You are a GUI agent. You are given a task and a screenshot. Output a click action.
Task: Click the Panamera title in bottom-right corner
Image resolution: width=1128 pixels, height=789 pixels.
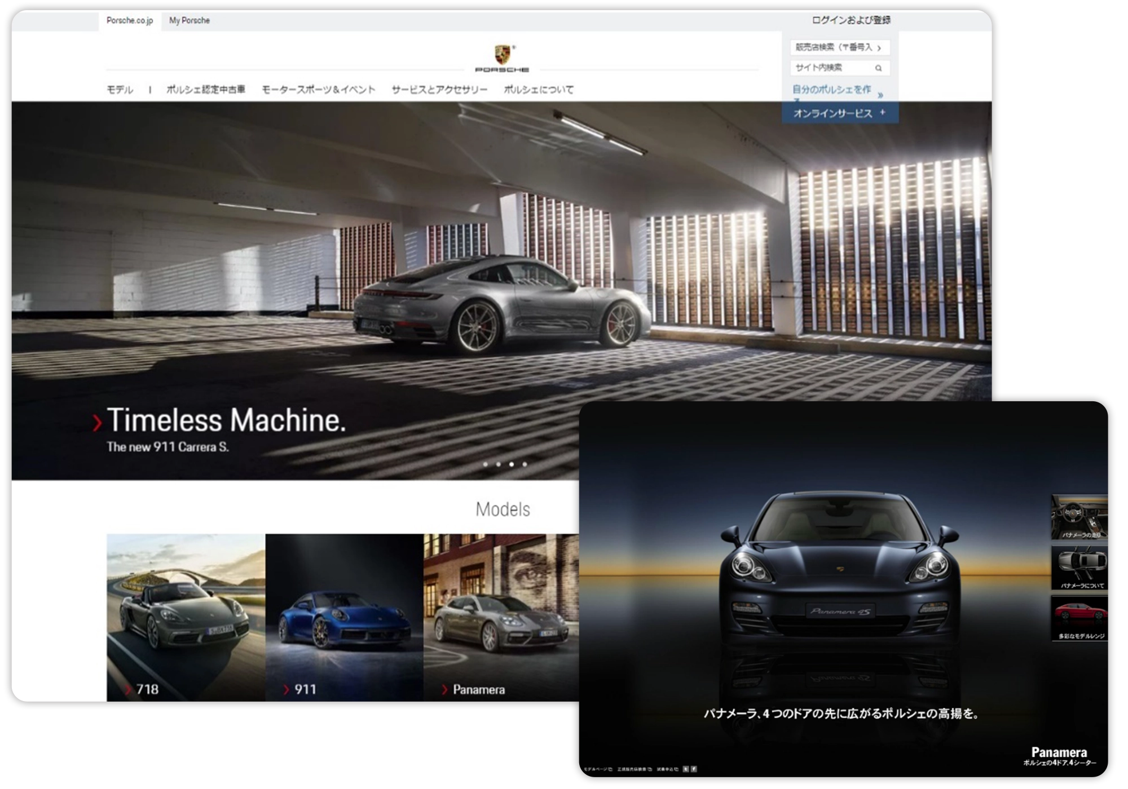1059,752
